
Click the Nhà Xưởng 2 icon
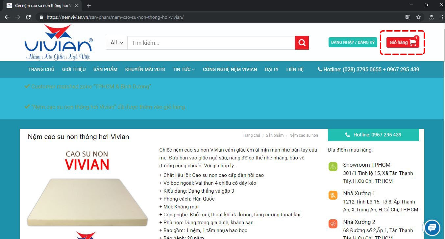[333, 224]
